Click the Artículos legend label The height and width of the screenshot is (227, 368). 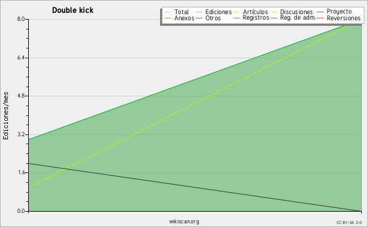pyautogui.click(x=255, y=12)
